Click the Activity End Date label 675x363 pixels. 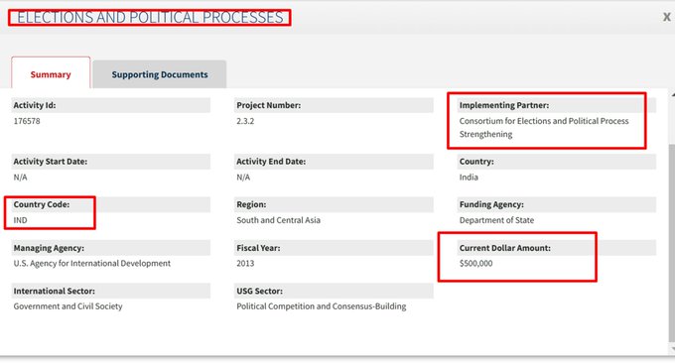[271, 162]
